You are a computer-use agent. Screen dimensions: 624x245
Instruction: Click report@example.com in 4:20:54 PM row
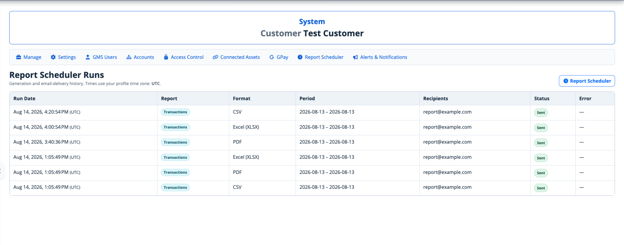click(447, 112)
